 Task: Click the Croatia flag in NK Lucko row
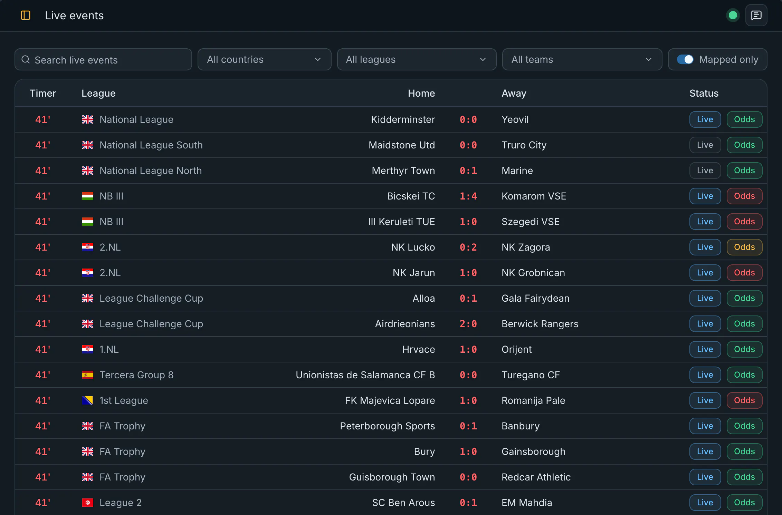click(x=88, y=247)
